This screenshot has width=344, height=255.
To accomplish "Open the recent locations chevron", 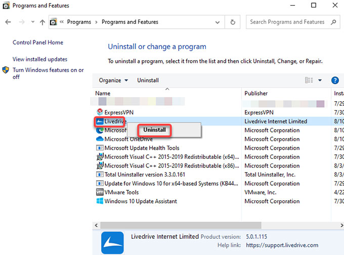I will point(33,22).
